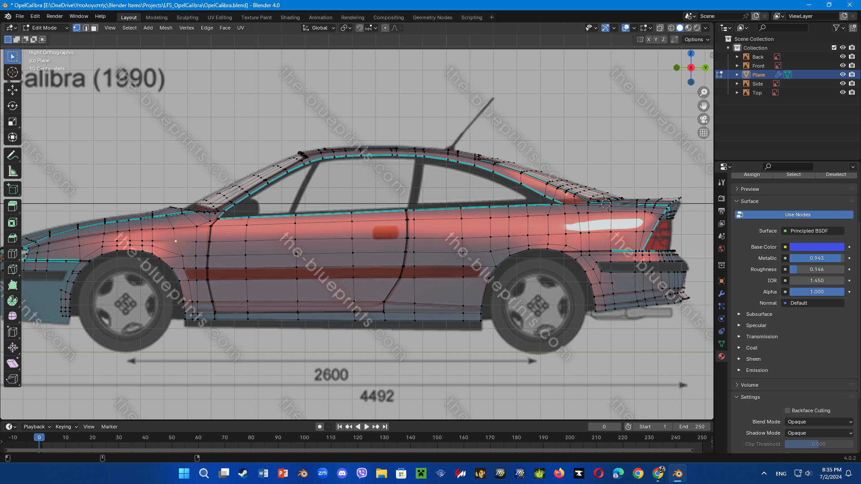Open the Mesh menu
This screenshot has width=861, height=484.
(165, 28)
